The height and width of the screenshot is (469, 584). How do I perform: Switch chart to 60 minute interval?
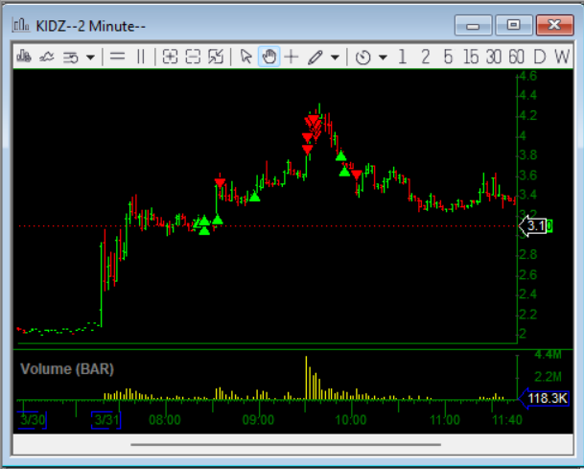click(516, 57)
